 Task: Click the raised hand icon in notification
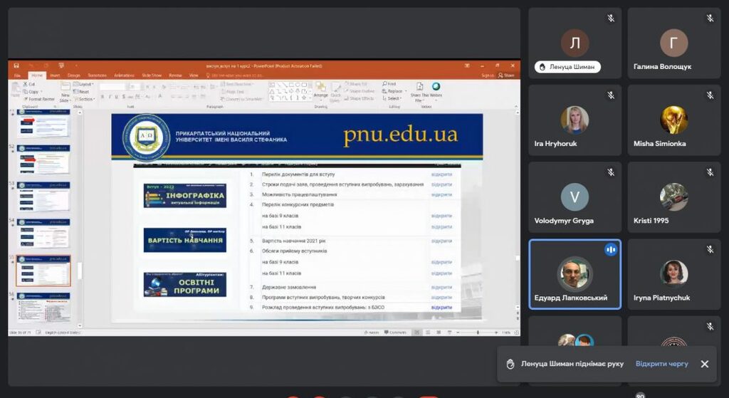(510, 364)
